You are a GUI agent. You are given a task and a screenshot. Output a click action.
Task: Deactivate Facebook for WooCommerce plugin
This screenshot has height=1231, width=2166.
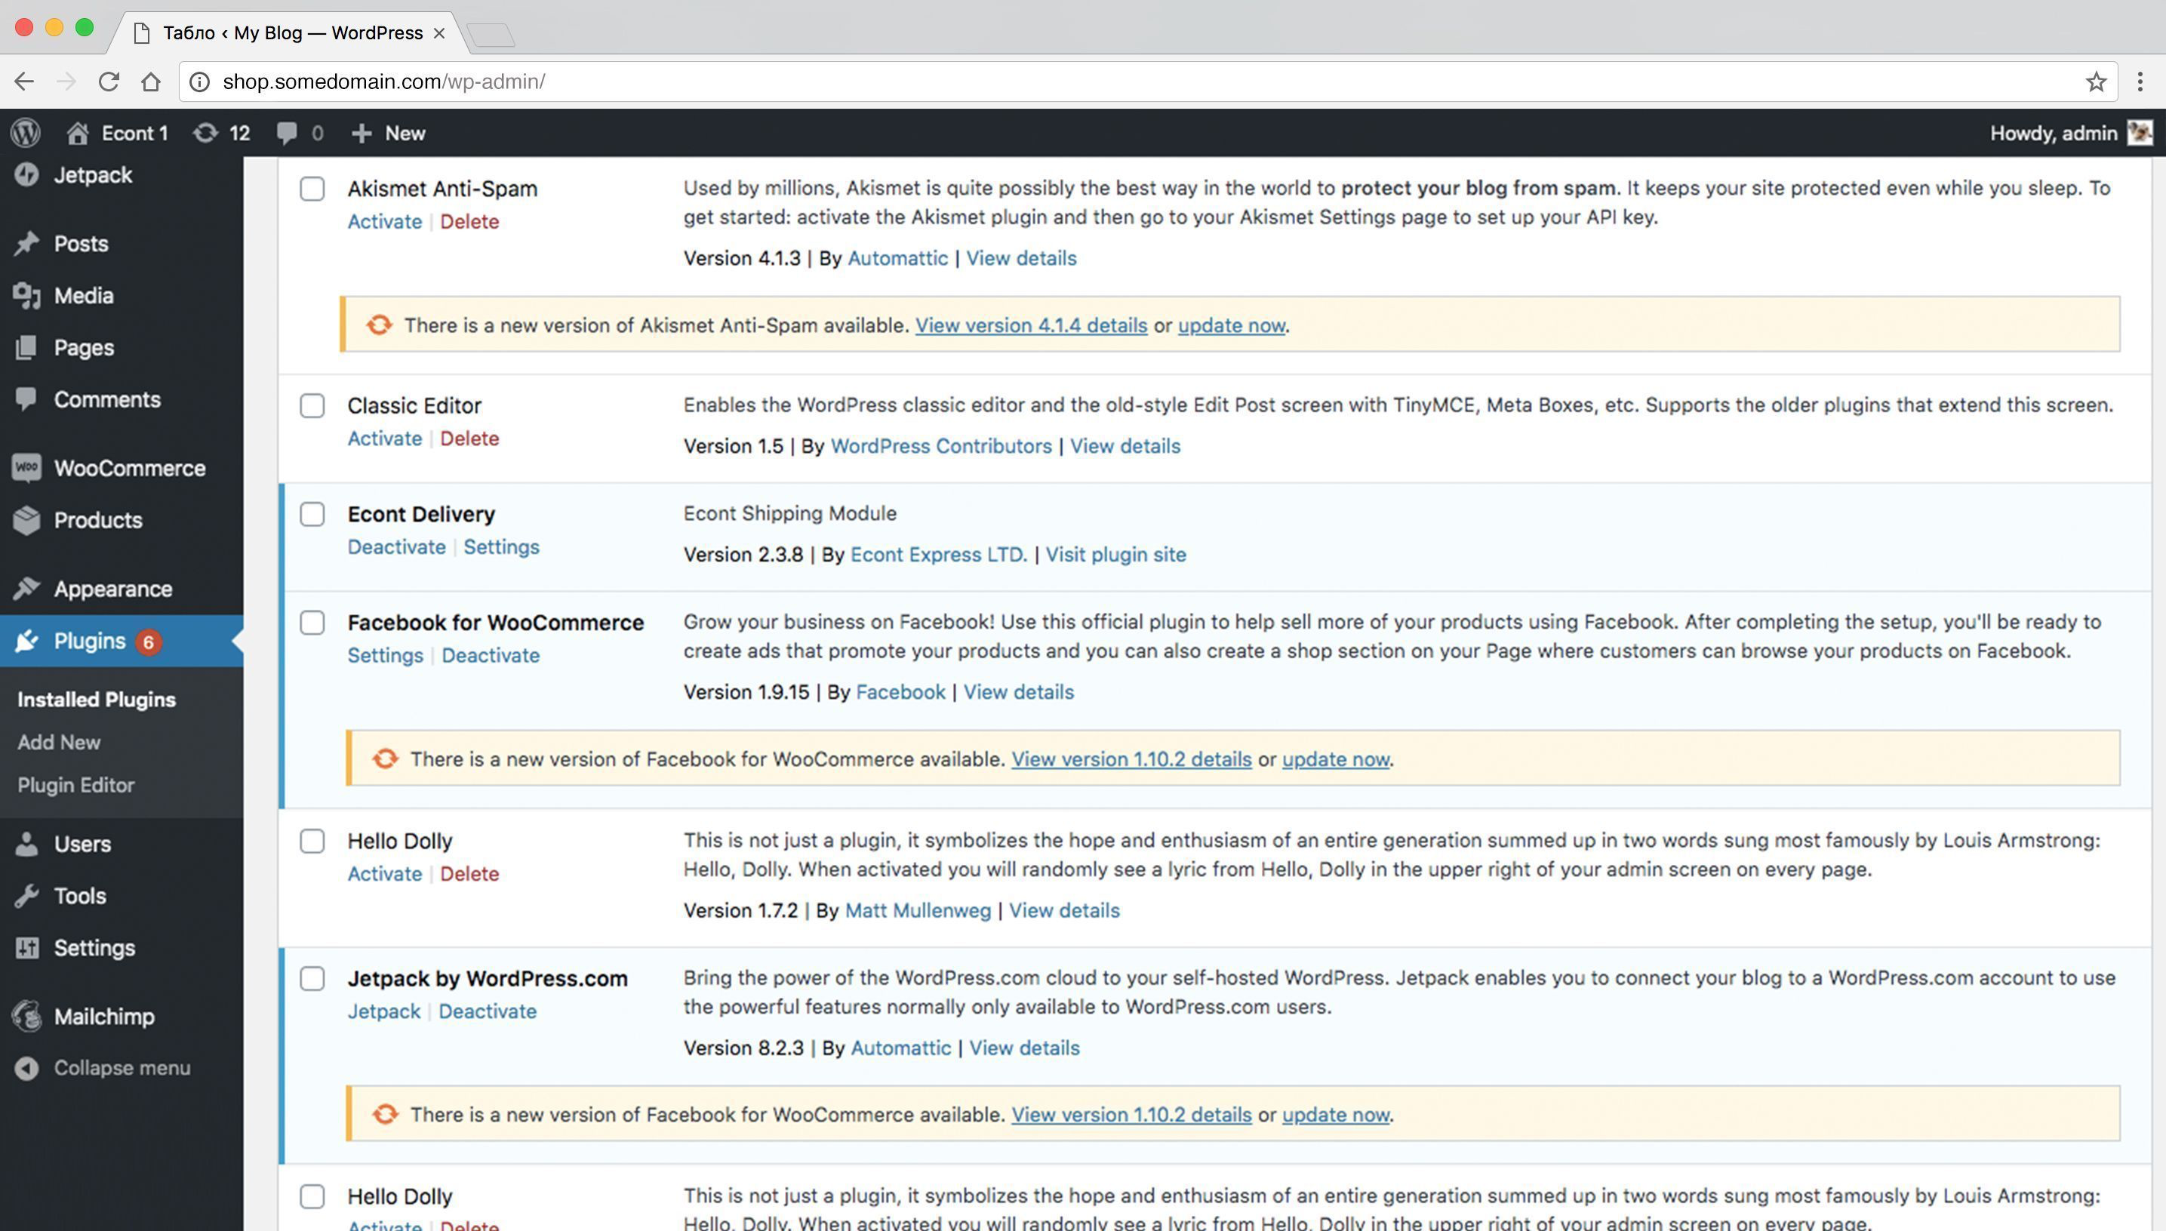(491, 655)
